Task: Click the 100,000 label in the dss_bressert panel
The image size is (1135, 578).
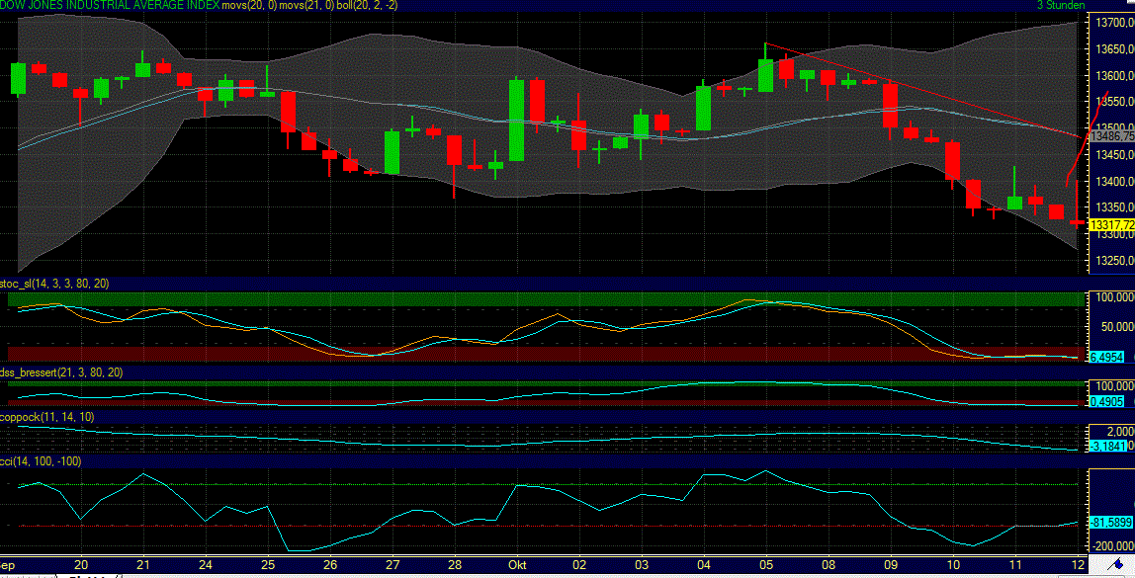Action: pos(1115,386)
